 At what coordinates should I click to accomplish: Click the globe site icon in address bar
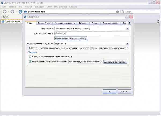[x=25, y=12]
